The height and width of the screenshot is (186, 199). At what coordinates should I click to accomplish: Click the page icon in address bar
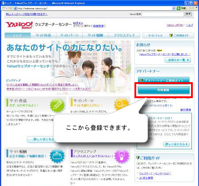[x=15, y=8]
